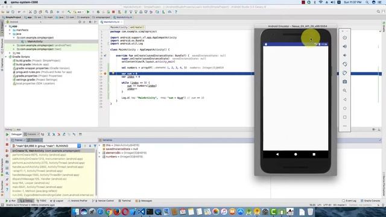Click emulator sidebar Home circle icon
The image size is (386, 217).
pos(344,108)
